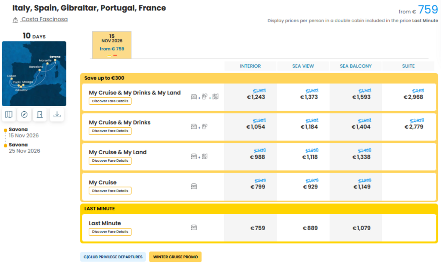Open the itinerary map icon below the route map

[x=9, y=115]
